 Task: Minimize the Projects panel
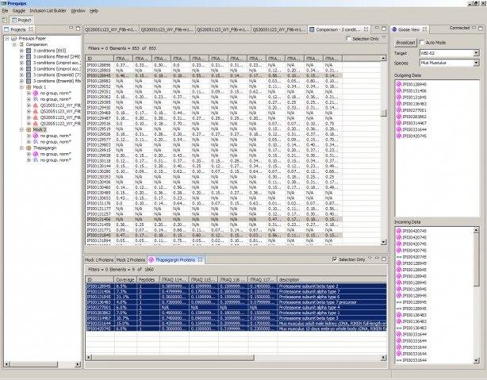pyautogui.click(x=71, y=29)
